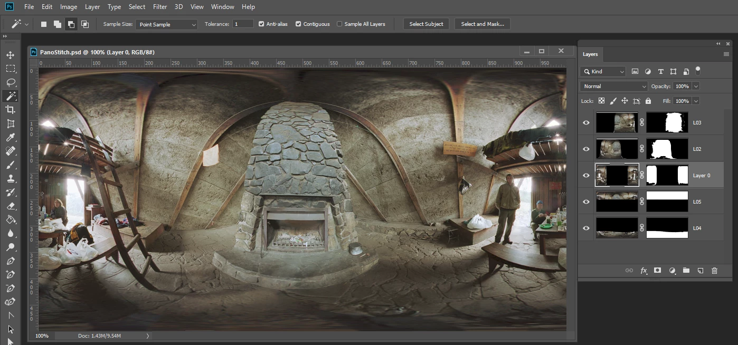Open the Sample Size dropdown
The width and height of the screenshot is (738, 345).
166,24
